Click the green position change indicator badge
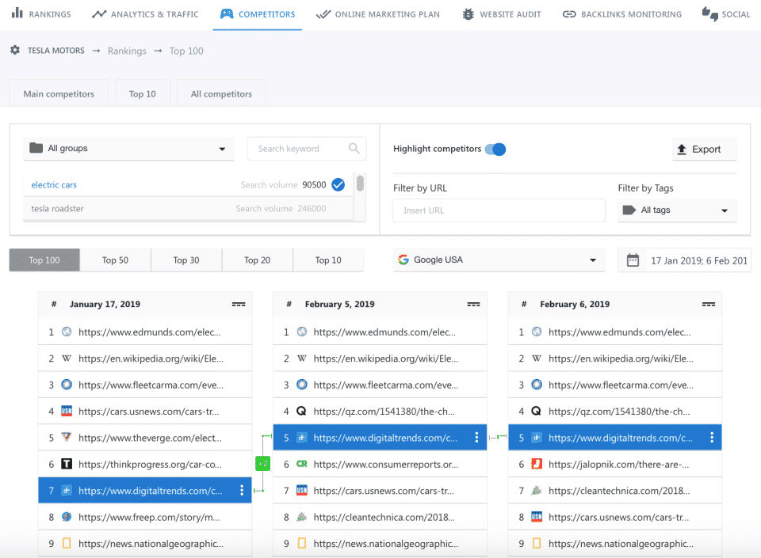Viewport: 761px width, 558px height. pyautogui.click(x=262, y=463)
